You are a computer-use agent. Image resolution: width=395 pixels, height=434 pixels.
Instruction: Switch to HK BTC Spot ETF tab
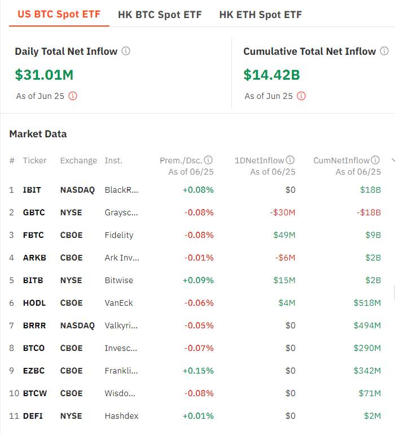point(160,15)
